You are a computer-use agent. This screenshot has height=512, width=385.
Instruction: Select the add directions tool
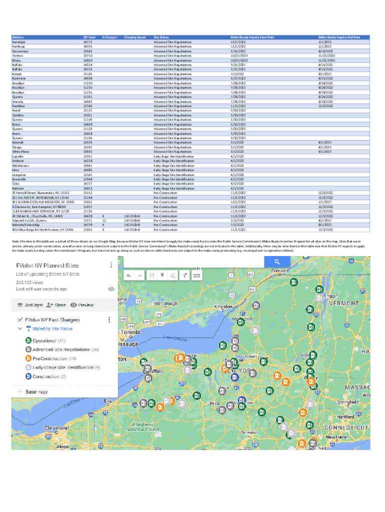pos(184,275)
